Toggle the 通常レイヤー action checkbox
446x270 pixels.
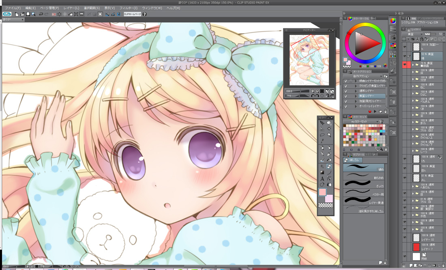pos(345,91)
